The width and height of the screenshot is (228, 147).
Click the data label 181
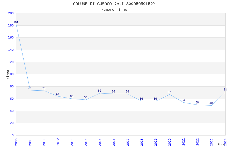click(x=16, y=22)
